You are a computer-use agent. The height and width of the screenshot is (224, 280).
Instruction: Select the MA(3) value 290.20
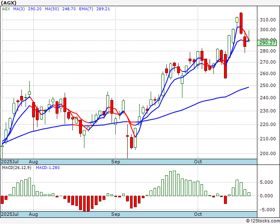(35, 9)
